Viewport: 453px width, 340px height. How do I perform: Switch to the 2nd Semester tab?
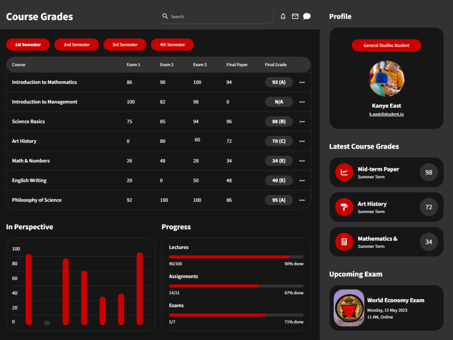(x=77, y=44)
